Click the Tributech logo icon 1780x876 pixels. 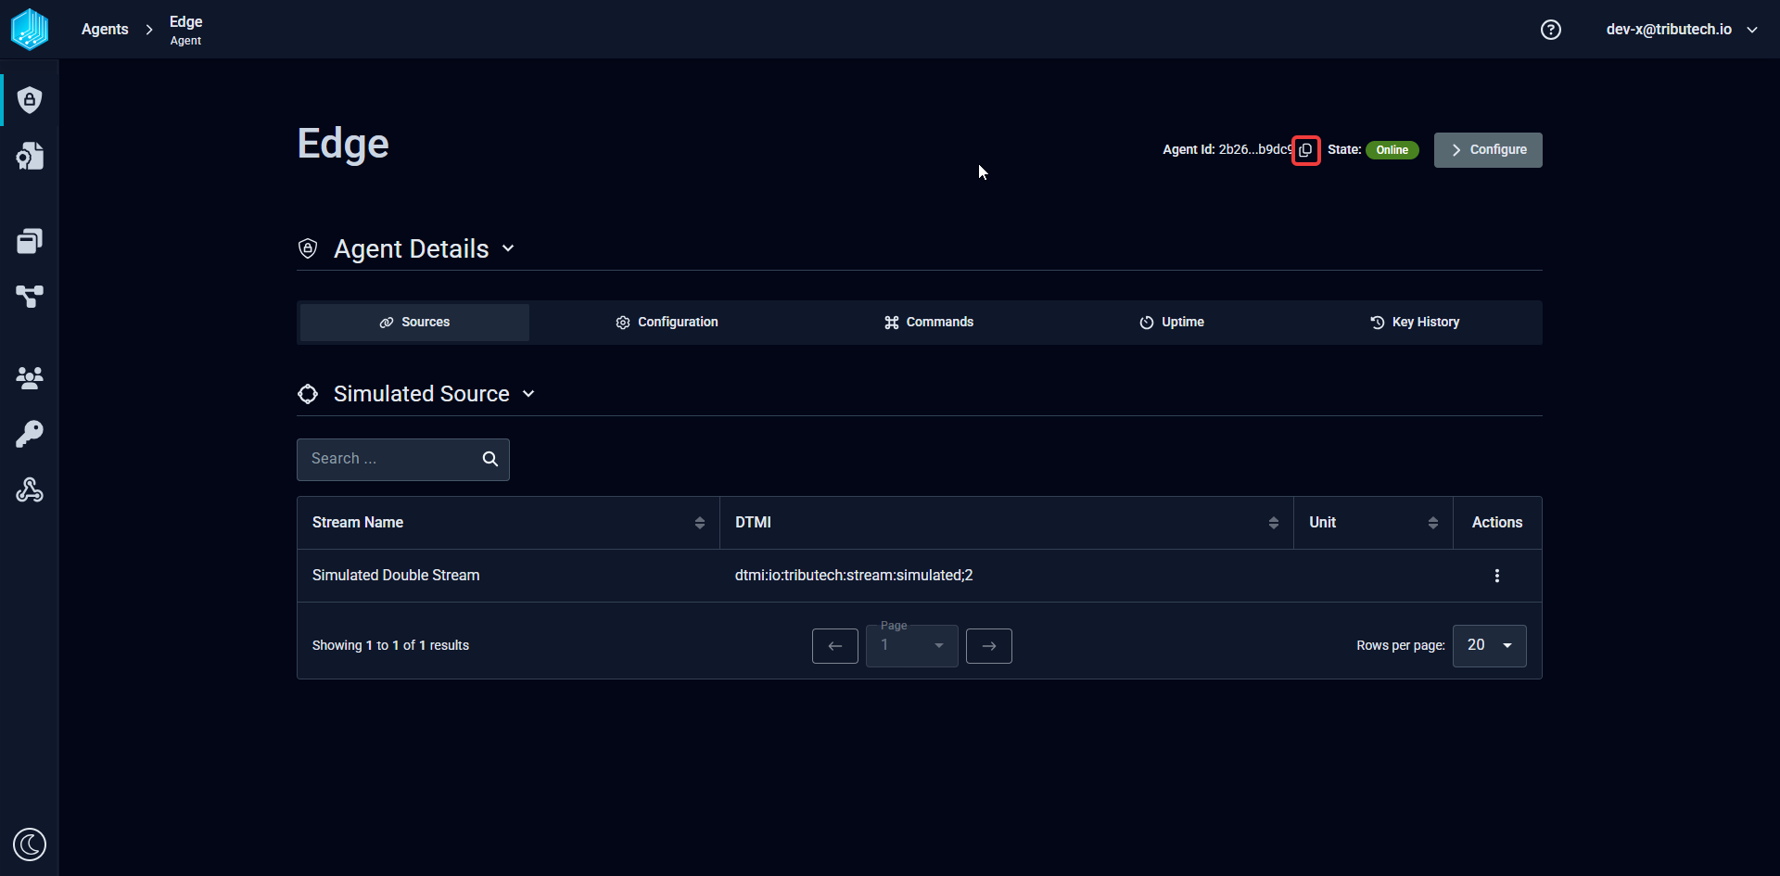[x=30, y=29]
